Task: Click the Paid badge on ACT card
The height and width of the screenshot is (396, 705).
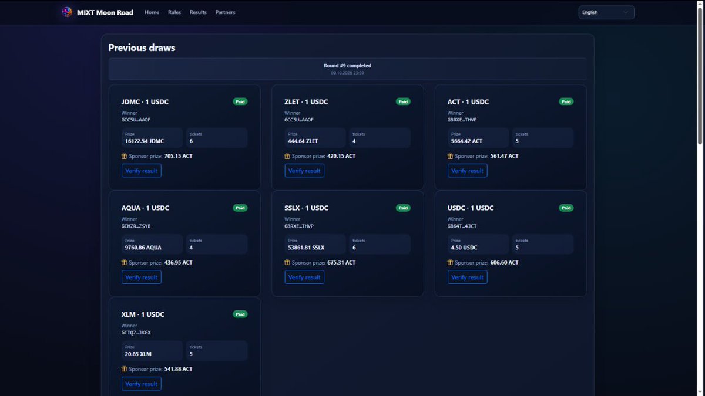Action: [x=566, y=101]
